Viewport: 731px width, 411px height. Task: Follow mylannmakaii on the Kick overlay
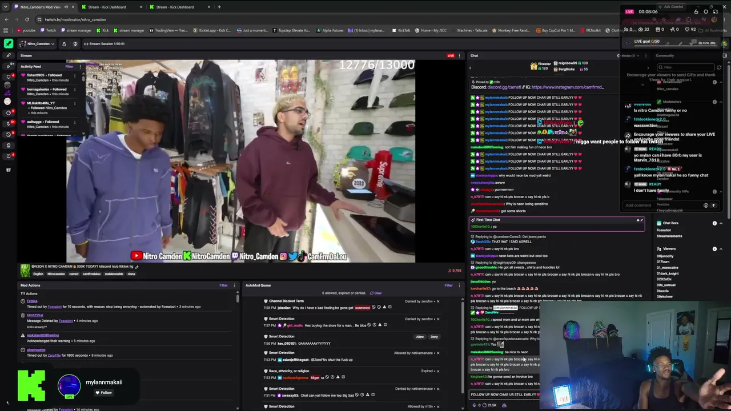pyautogui.click(x=103, y=393)
